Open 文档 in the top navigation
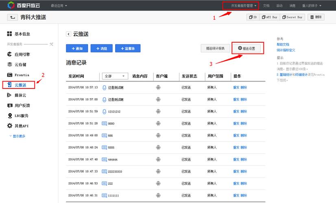The height and width of the screenshot is (203, 336). click(266, 6)
